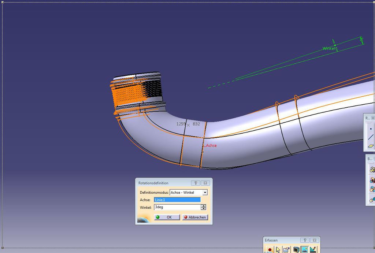Decrease Winkel value with down arrow
The height and width of the screenshot is (253, 375).
[203, 209]
